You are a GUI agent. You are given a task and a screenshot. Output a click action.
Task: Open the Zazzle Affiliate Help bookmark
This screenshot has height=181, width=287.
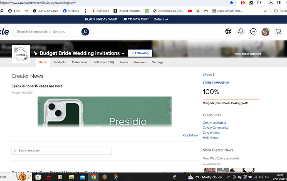pyautogui.click(x=228, y=11)
